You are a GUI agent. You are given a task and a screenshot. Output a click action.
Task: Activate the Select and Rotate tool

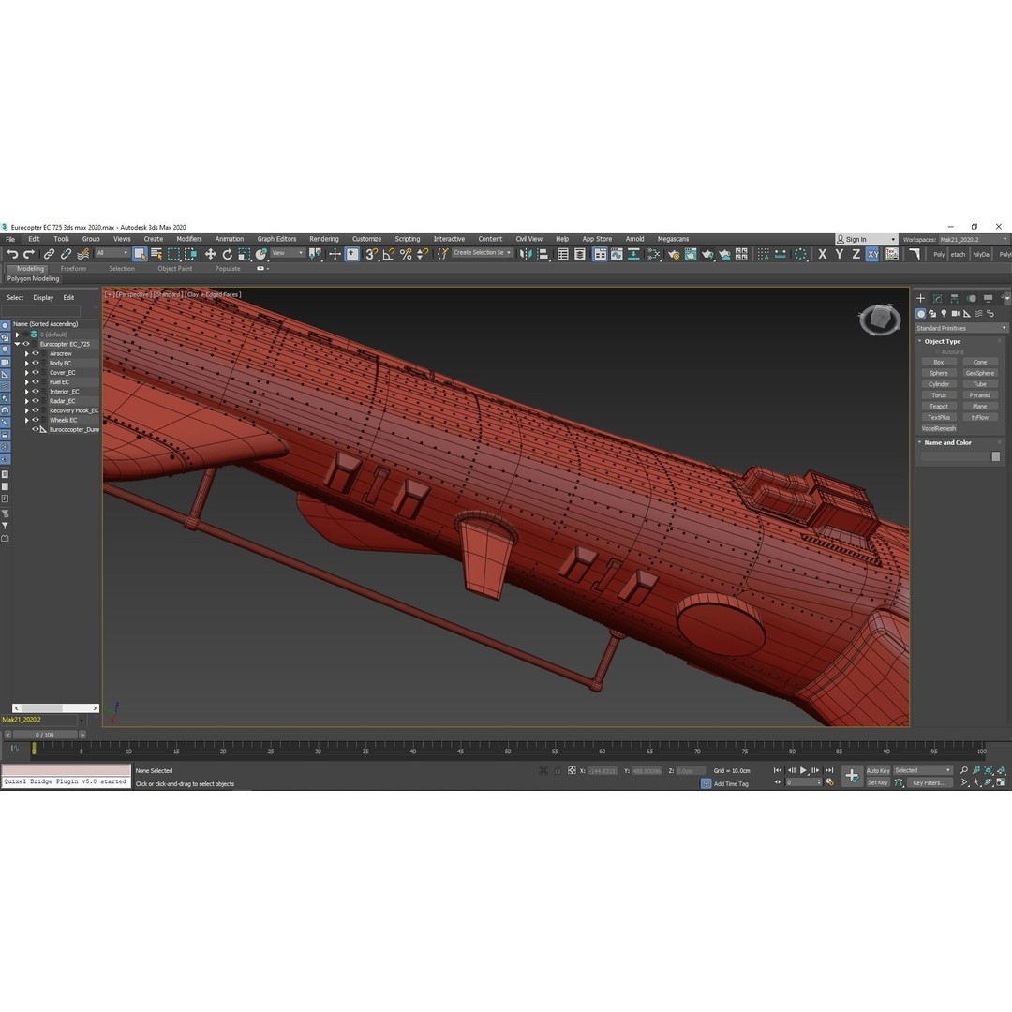[227, 254]
